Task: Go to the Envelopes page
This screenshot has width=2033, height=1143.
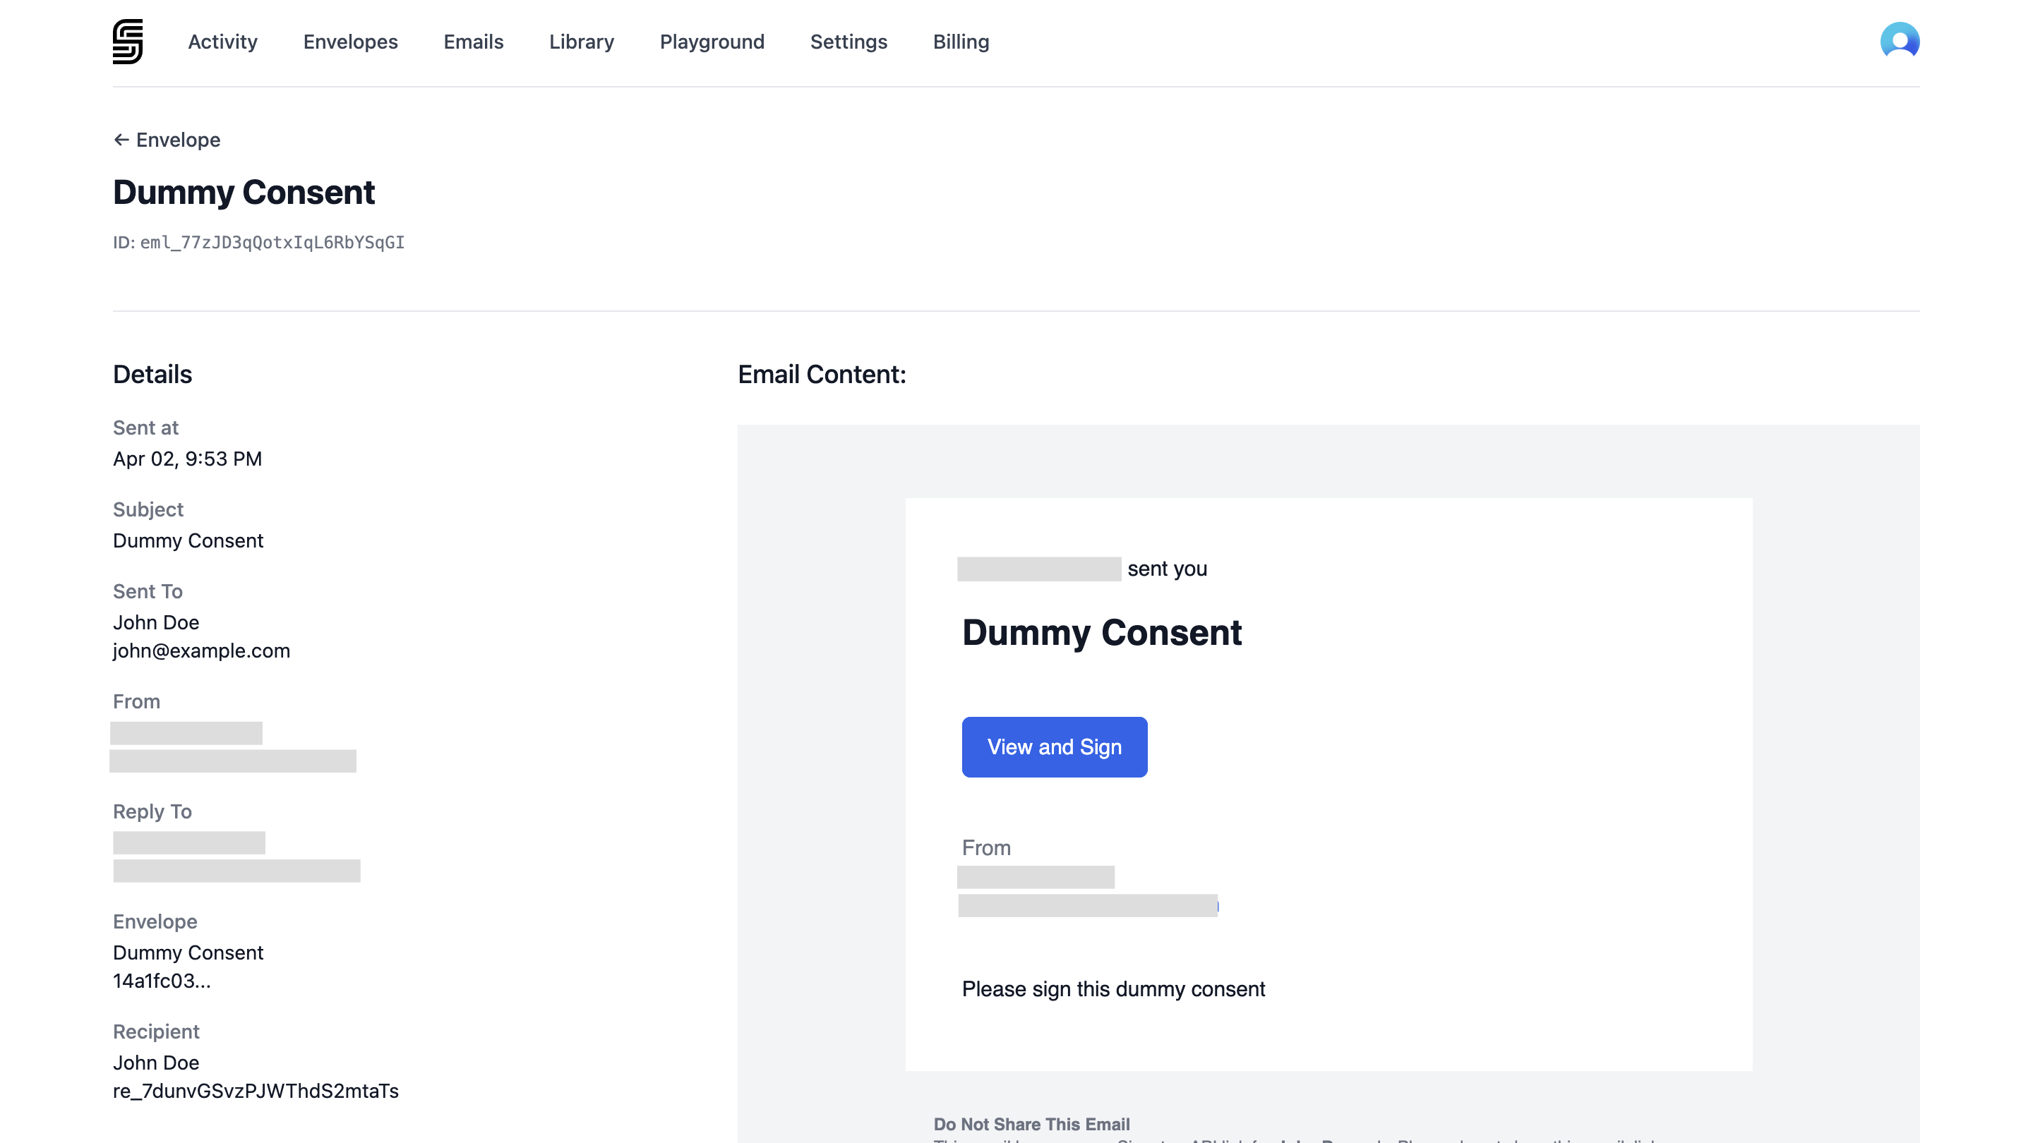Action: (x=350, y=42)
